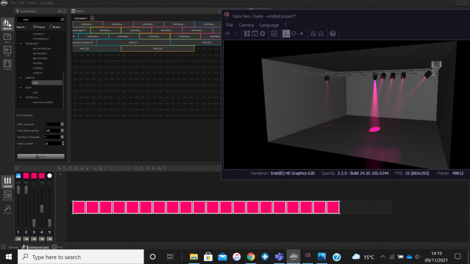Open the PATCH mode in left sidebar
Screen dimensions: 470x264
coord(7,24)
